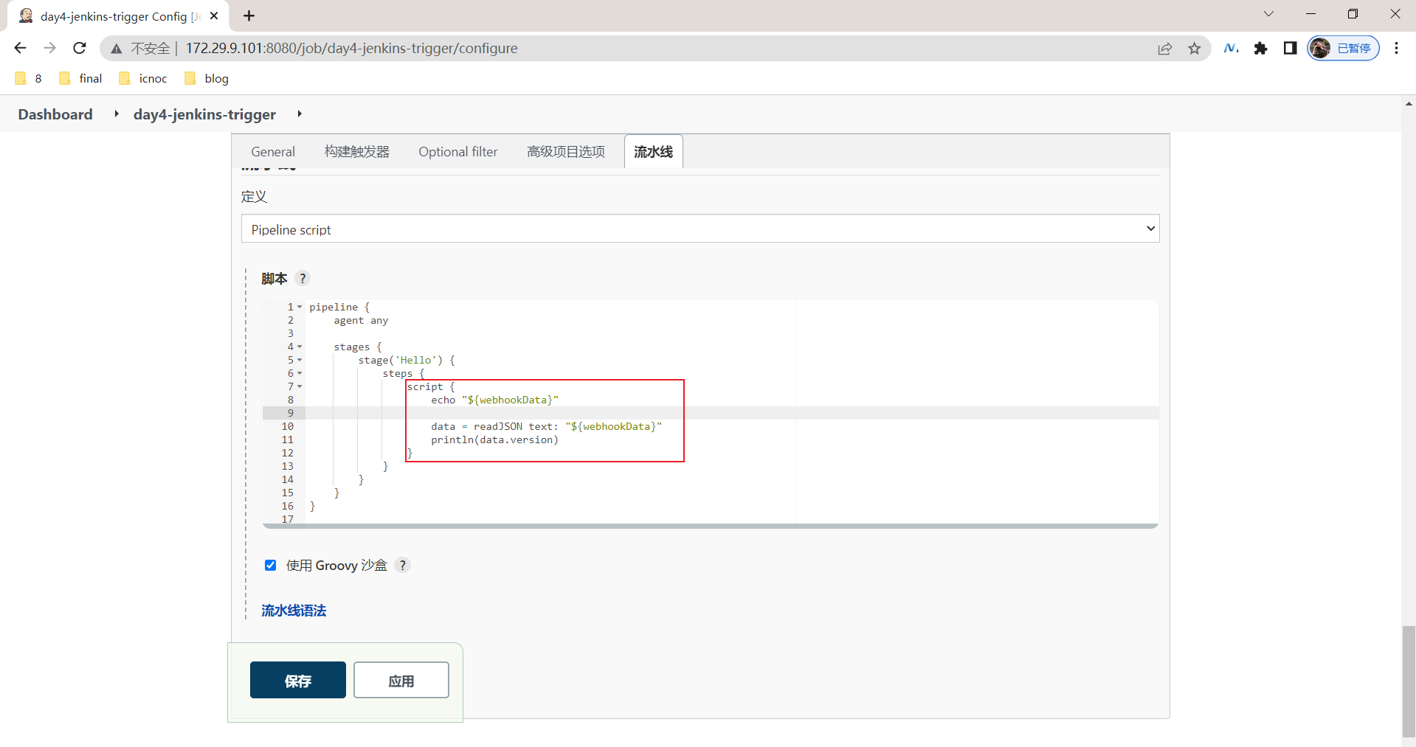
Task: Open the day4-jenkins-trigger breadcrumb link
Action: (204, 114)
